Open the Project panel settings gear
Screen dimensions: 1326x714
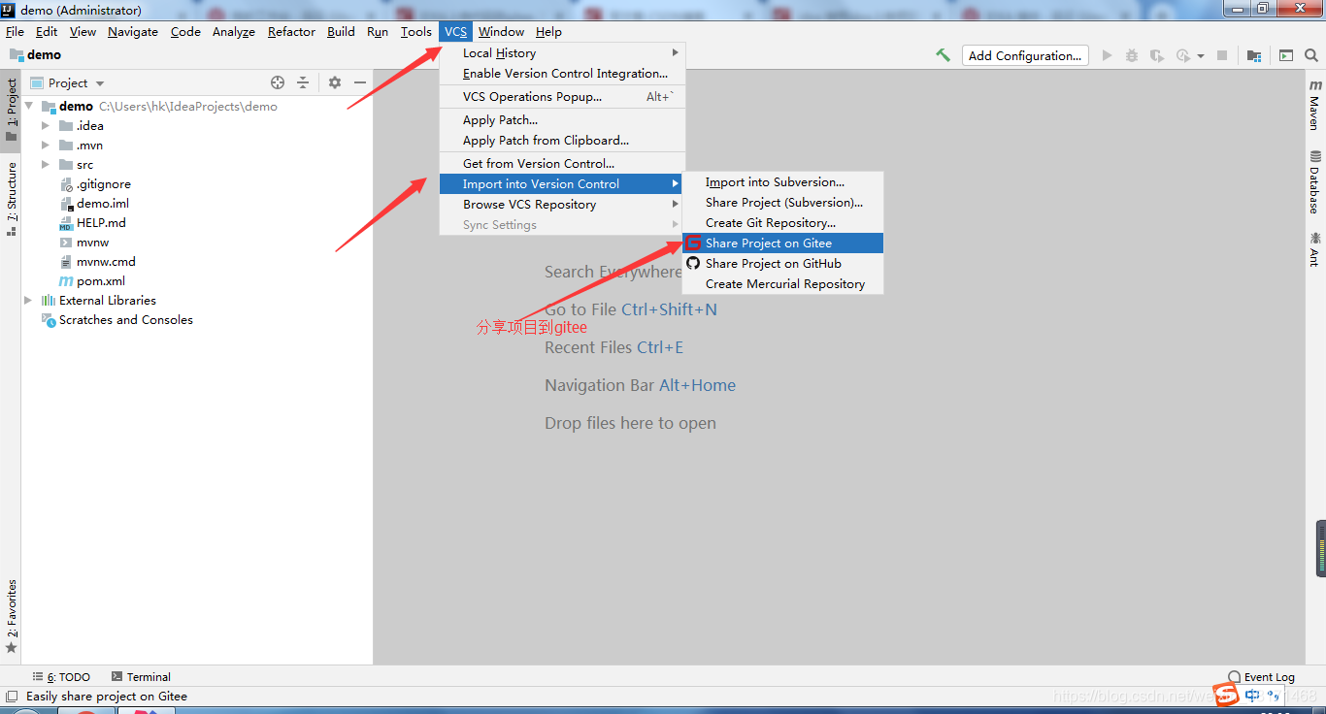335,82
